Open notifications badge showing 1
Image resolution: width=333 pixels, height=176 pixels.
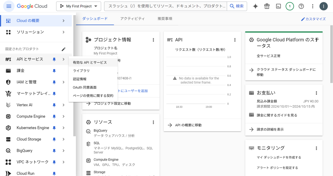click(x=290, y=6)
